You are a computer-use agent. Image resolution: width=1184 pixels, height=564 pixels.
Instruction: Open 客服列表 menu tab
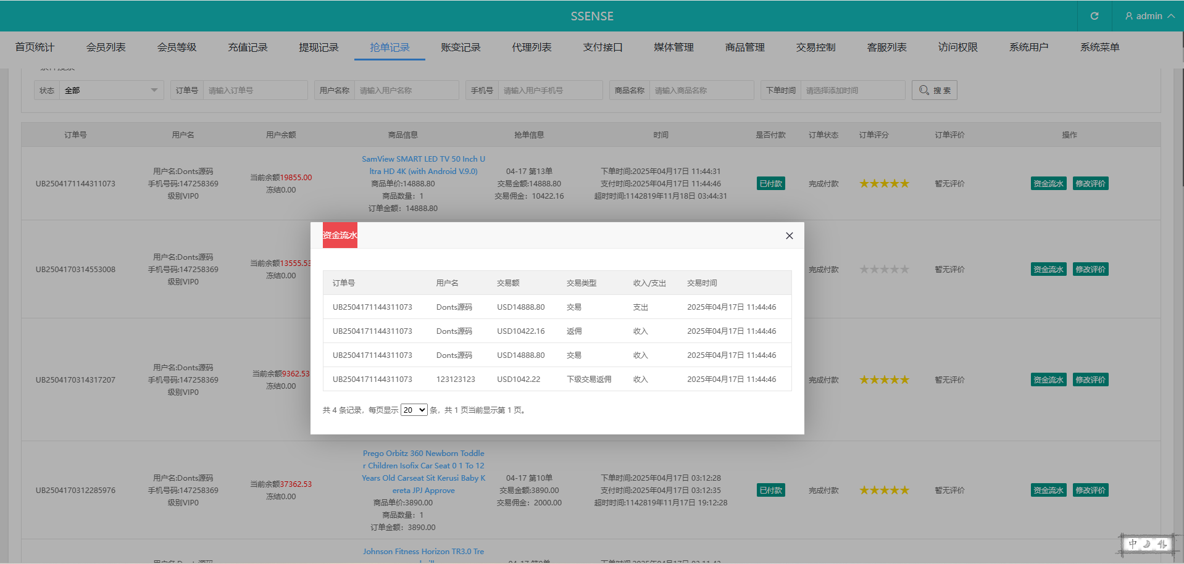(886, 48)
